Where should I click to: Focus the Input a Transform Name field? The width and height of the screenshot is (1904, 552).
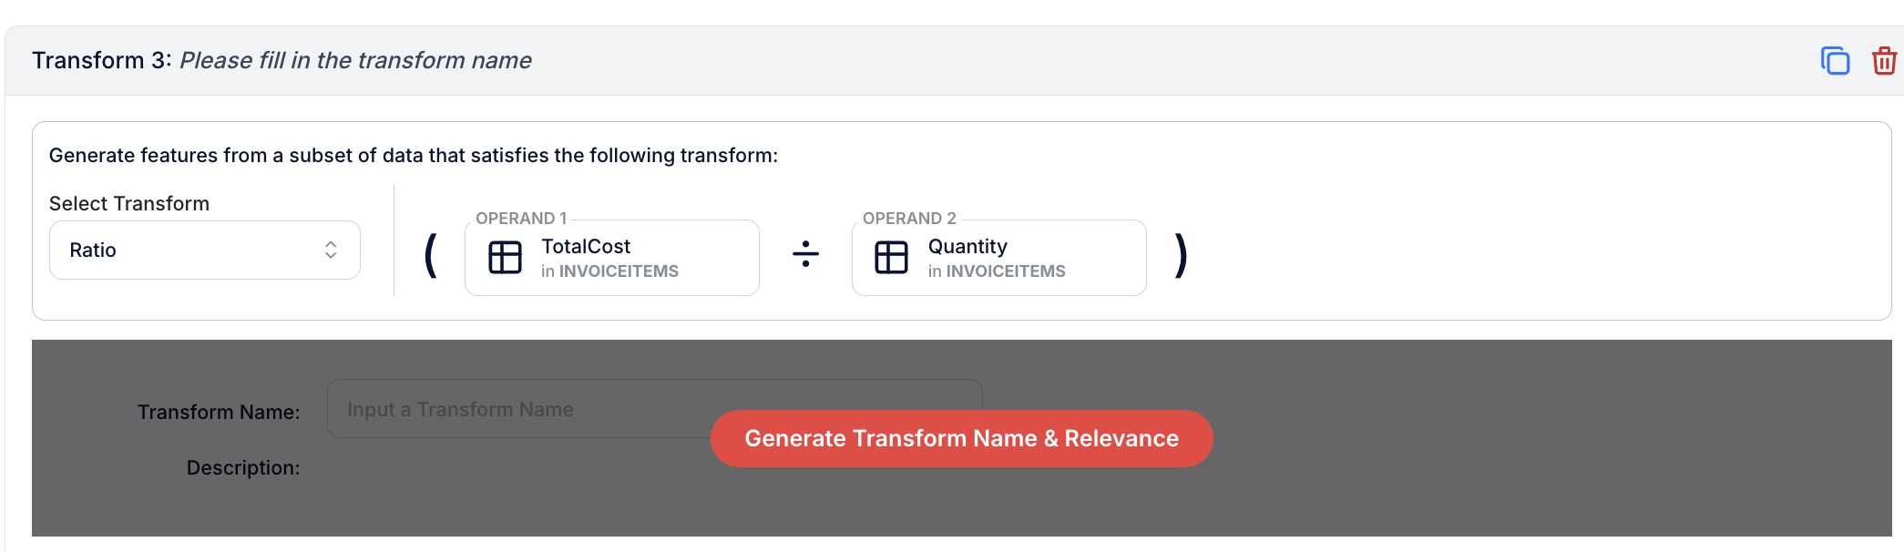pyautogui.click(x=655, y=409)
